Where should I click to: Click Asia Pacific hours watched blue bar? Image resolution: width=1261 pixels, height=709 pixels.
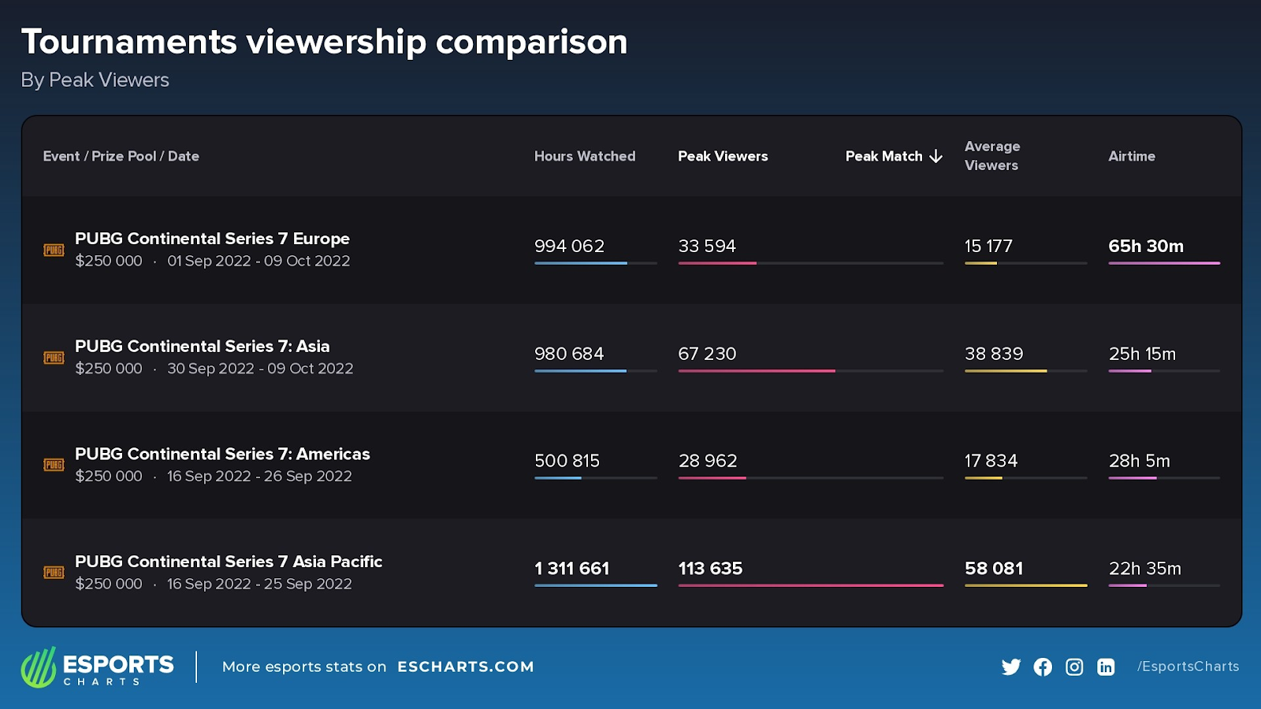(x=596, y=585)
